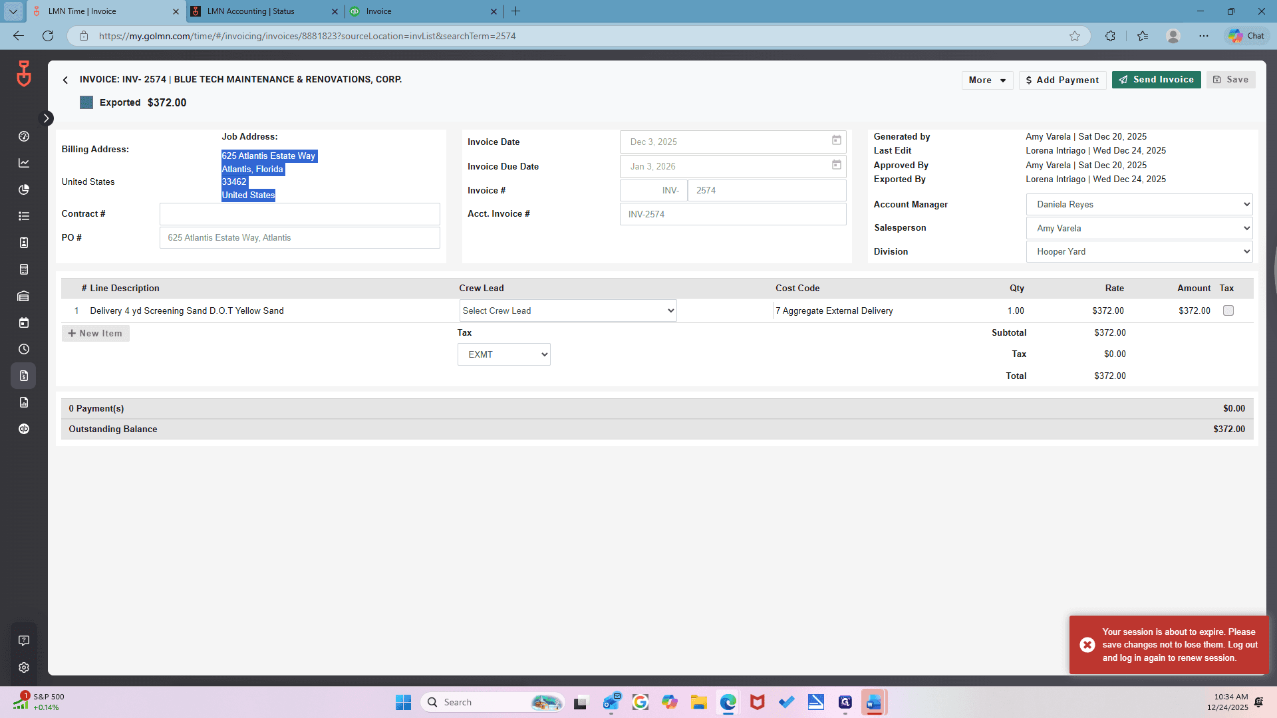Image resolution: width=1277 pixels, height=718 pixels.
Task: Open browser settings ellipsis menu
Action: click(x=1204, y=36)
